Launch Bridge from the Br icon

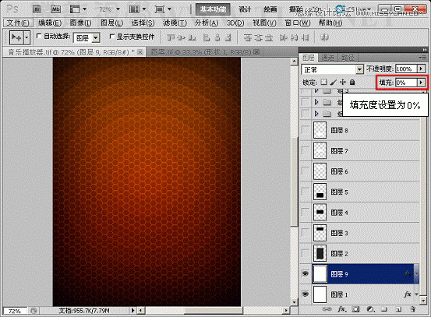click(37, 9)
